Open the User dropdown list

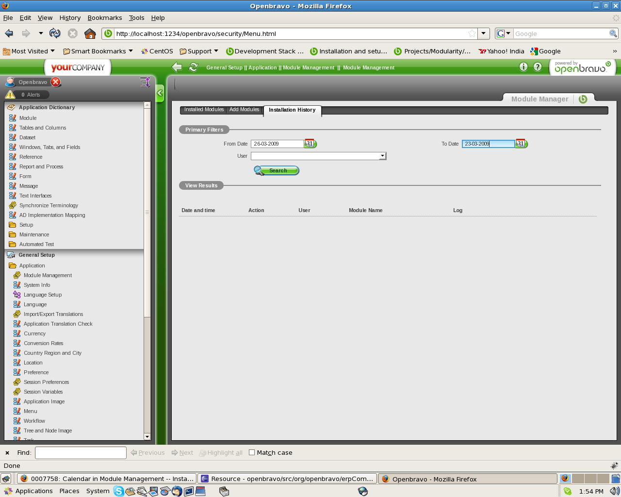(x=382, y=156)
